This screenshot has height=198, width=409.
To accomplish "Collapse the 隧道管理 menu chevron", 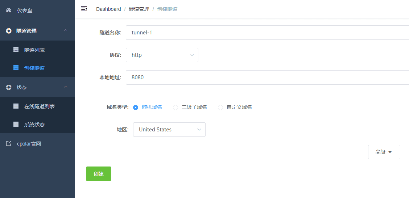I will pos(66,30).
